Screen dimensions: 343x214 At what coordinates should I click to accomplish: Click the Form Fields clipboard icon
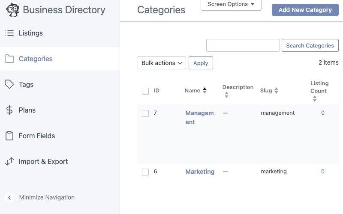click(9, 136)
